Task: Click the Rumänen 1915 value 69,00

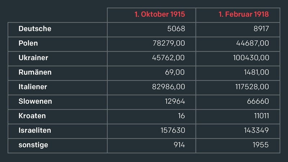Action: [175, 72]
